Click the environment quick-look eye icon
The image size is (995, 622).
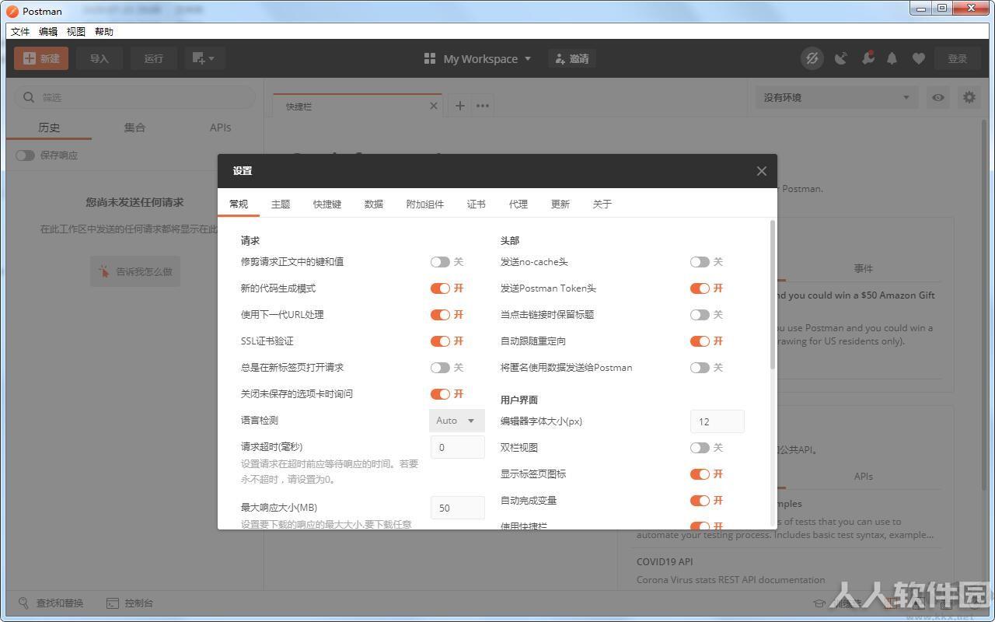coord(938,97)
